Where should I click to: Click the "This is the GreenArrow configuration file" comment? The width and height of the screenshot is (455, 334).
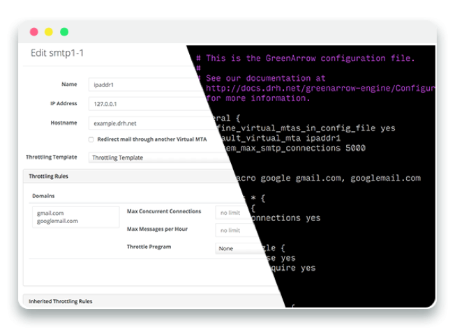point(305,58)
